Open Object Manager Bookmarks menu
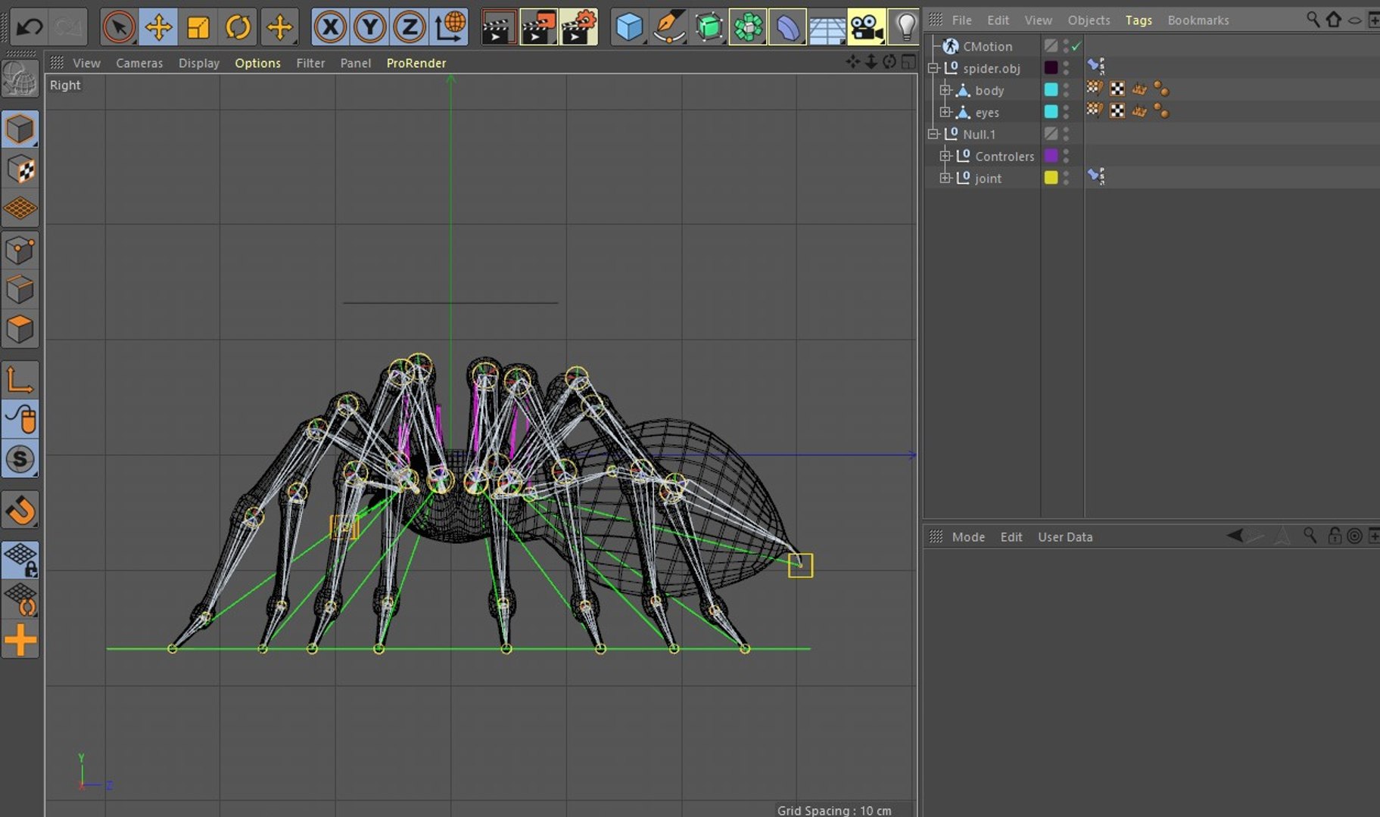The image size is (1380, 817). (x=1198, y=20)
